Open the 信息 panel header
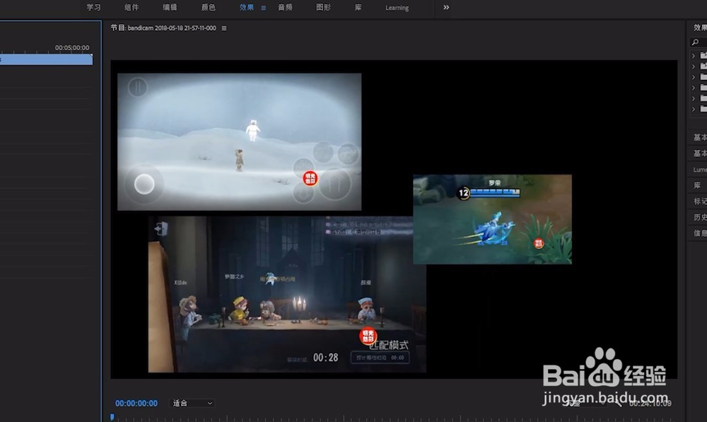This screenshot has width=707, height=422. (x=700, y=233)
